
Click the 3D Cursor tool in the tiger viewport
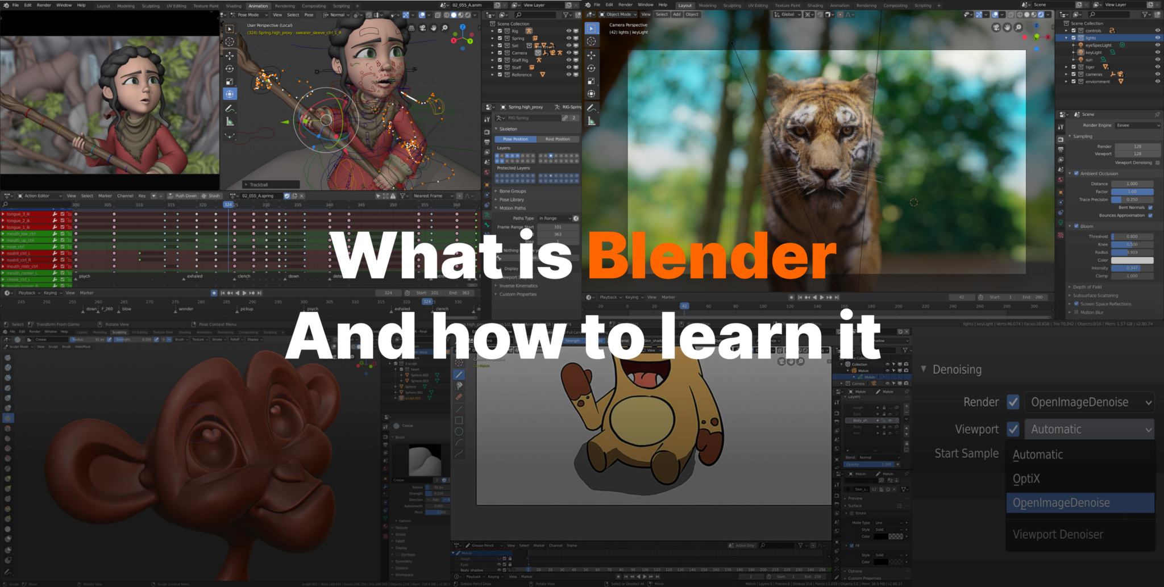pyautogui.click(x=592, y=41)
